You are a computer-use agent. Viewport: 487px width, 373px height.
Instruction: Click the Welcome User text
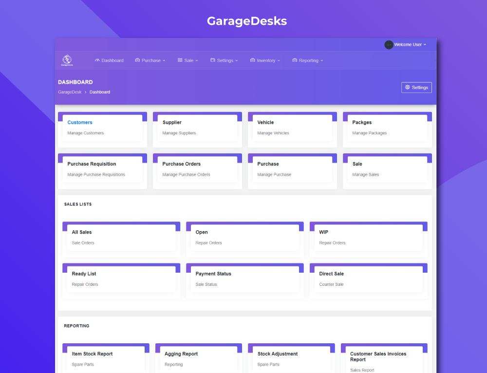click(408, 45)
